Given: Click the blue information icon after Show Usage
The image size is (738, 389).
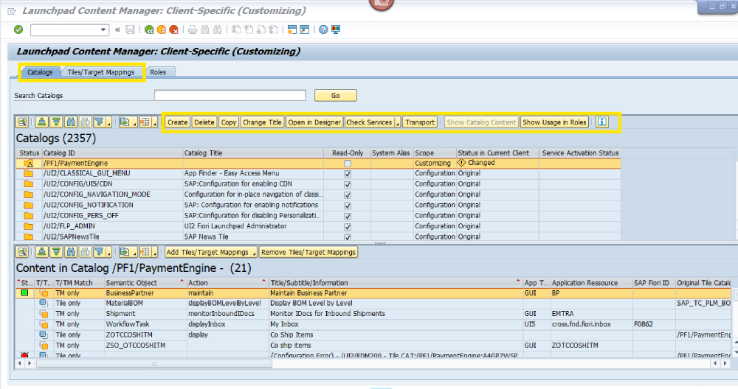Looking at the screenshot, I should [602, 122].
